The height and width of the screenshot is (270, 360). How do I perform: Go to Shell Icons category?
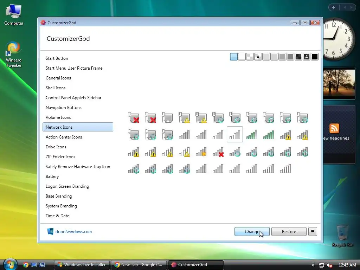tap(78, 88)
